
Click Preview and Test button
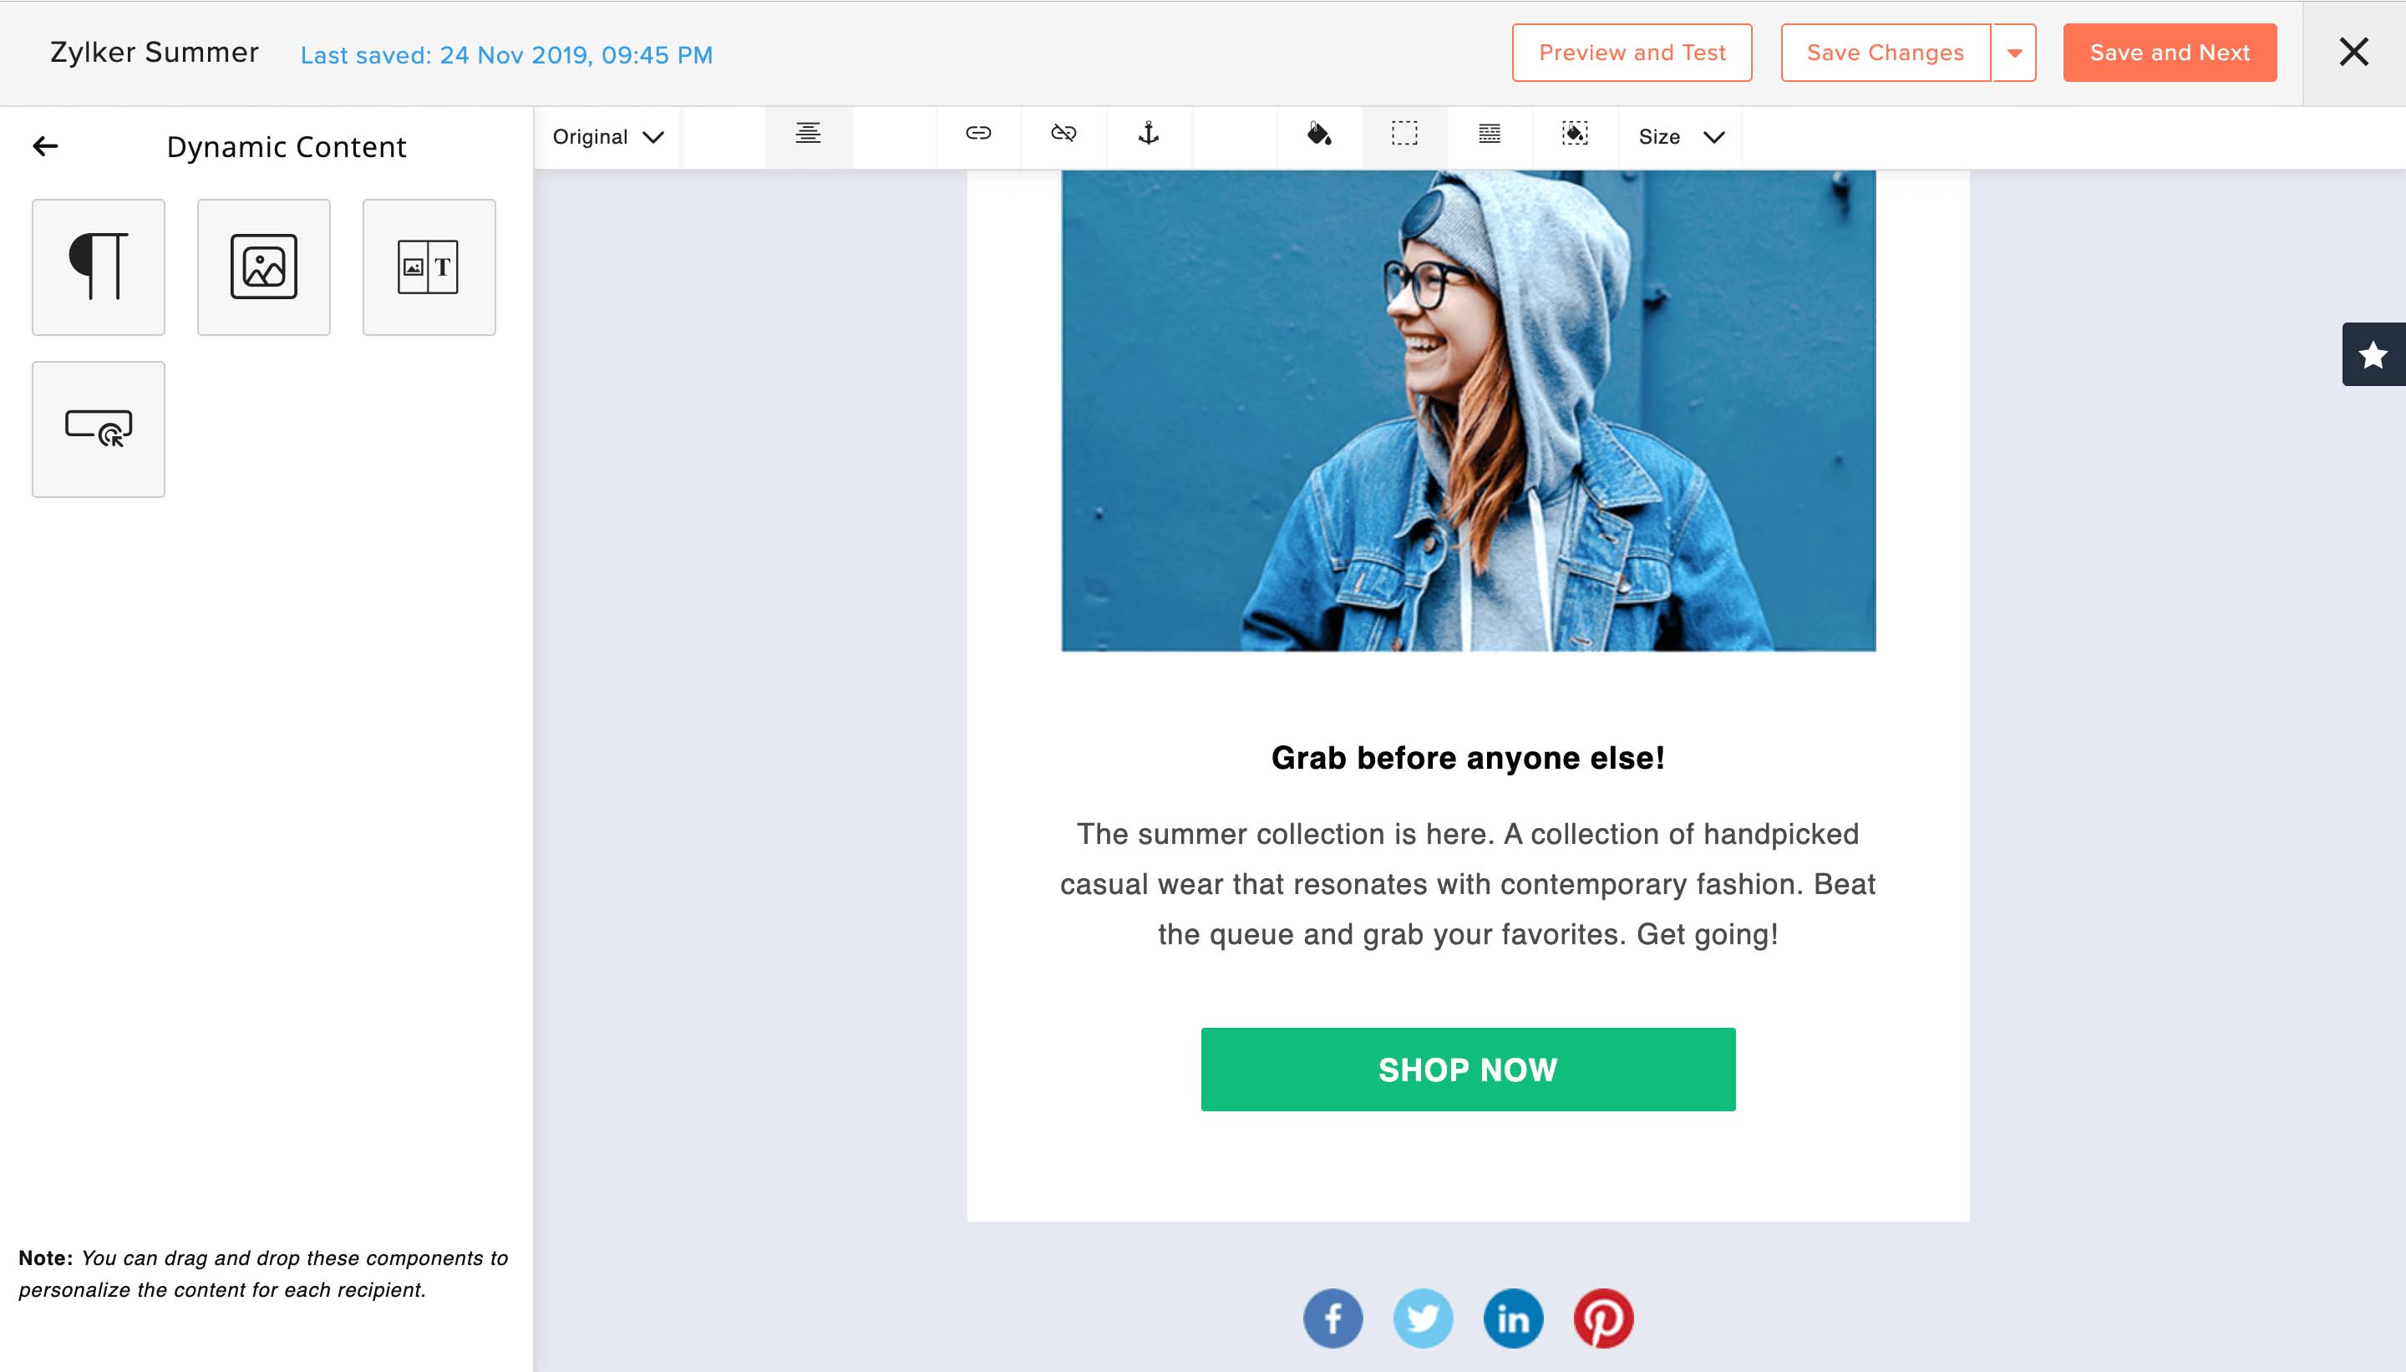(x=1632, y=51)
